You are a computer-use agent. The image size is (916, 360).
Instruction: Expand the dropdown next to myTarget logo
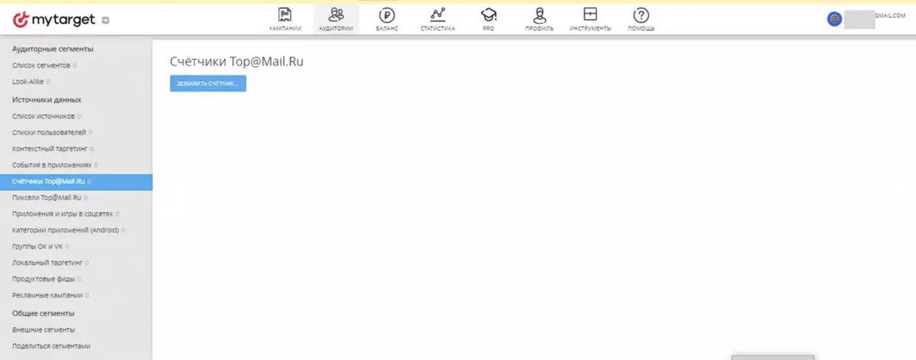coord(105,21)
